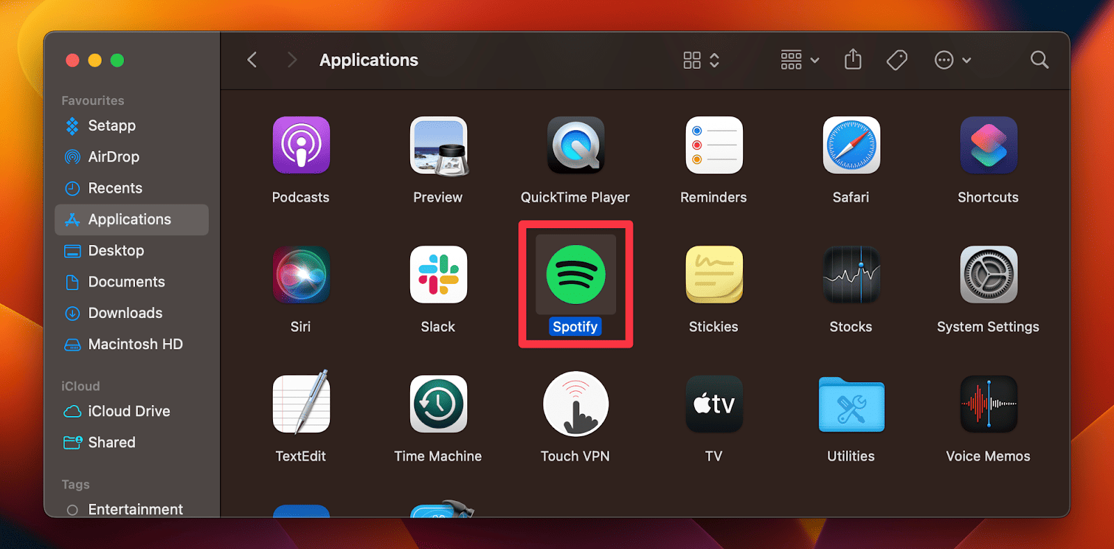1114x549 pixels.
Task: Select the Time Machine icon
Action: [x=439, y=404]
